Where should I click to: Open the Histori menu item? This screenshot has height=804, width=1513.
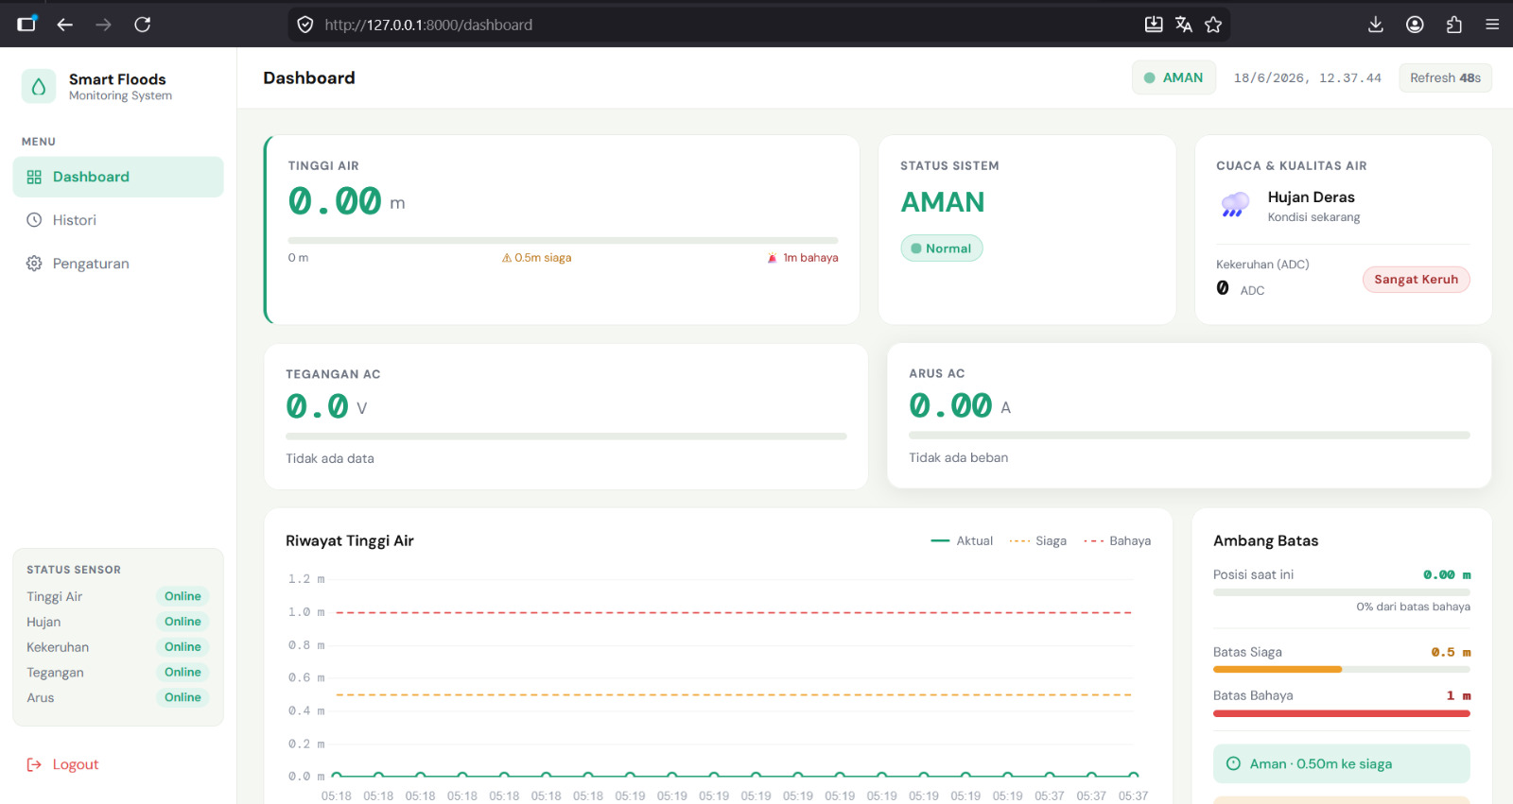click(118, 220)
